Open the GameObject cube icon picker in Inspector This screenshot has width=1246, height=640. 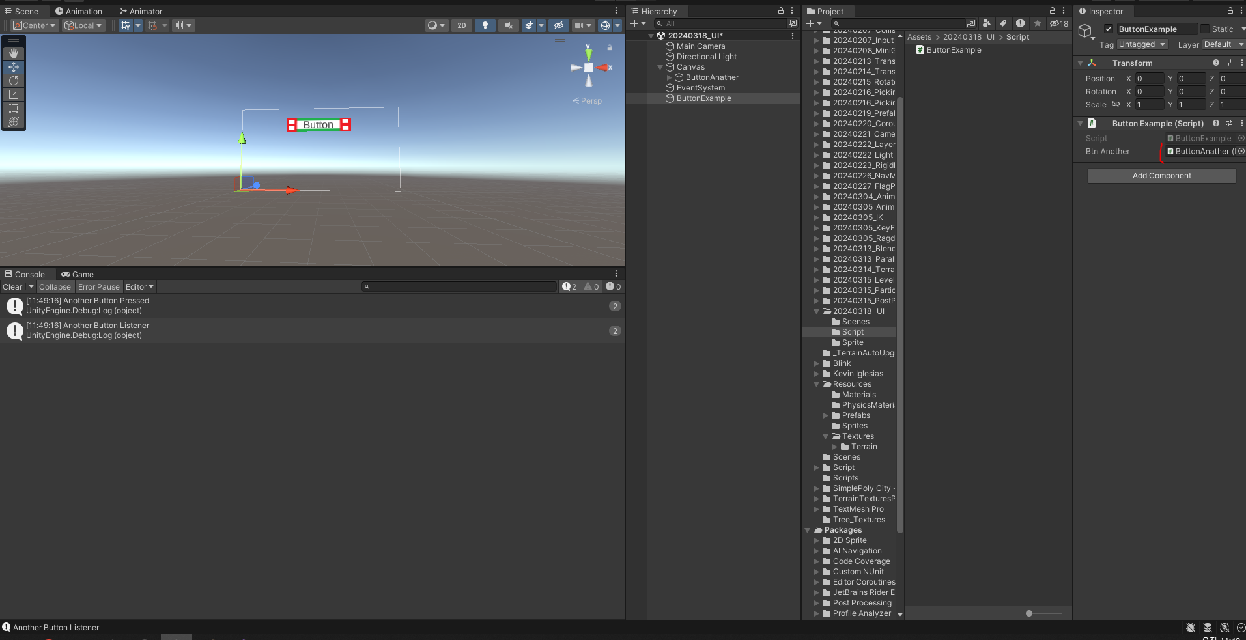point(1085,31)
